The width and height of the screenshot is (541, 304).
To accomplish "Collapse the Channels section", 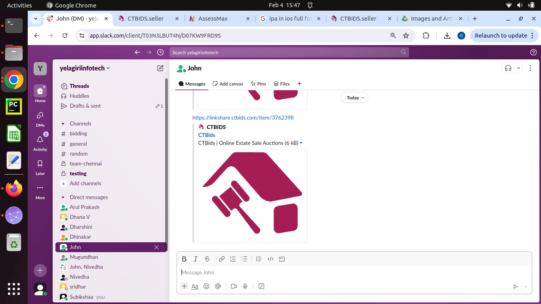I will coord(63,124).
